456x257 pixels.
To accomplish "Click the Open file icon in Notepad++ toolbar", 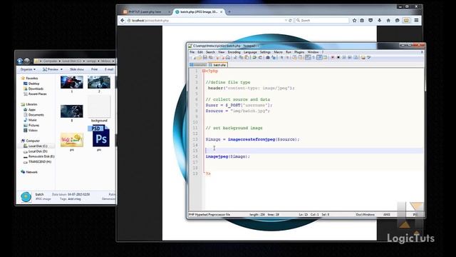I will 199,58.
